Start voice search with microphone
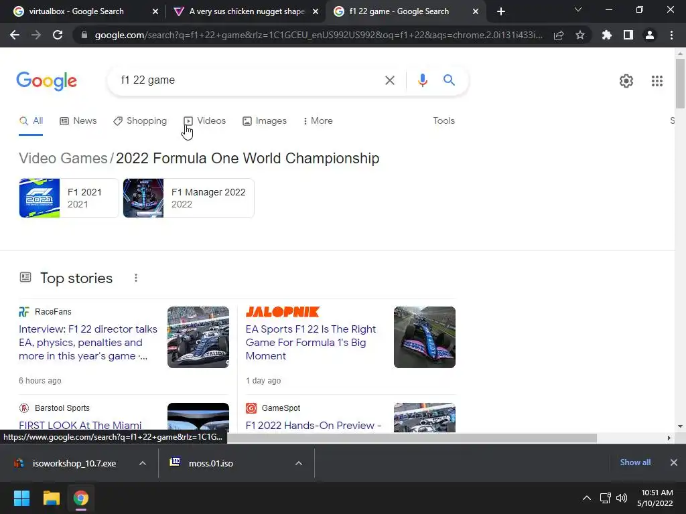This screenshot has height=514, width=686. (x=422, y=80)
